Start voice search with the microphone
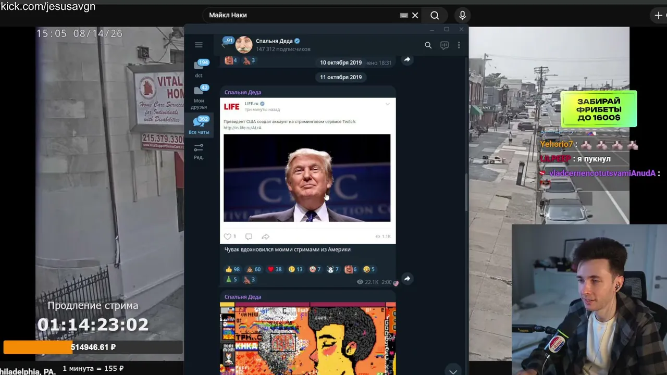The width and height of the screenshot is (667, 375). (x=462, y=16)
